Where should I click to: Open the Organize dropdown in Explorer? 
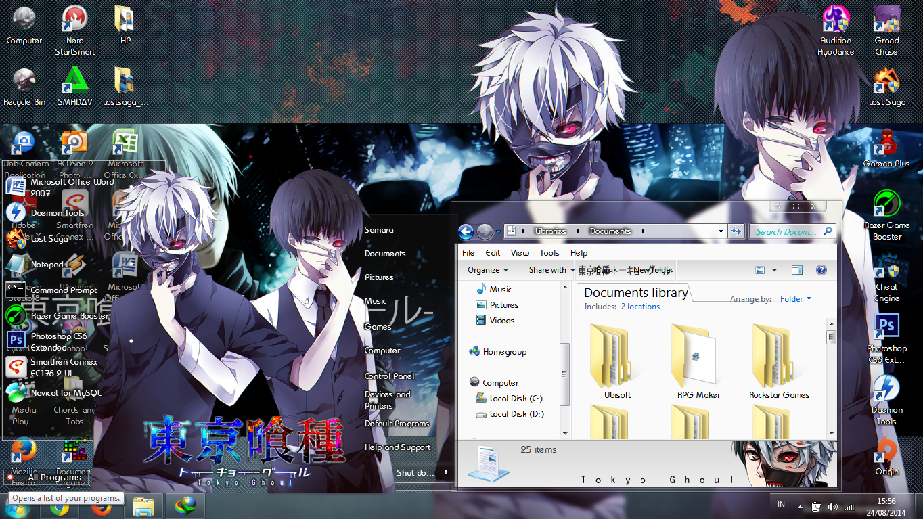click(x=488, y=270)
